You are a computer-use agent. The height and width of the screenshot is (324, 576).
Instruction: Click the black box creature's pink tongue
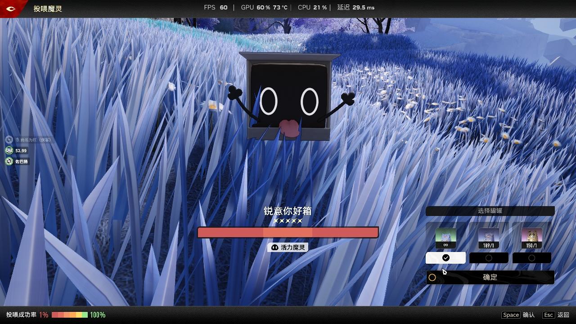(x=288, y=128)
